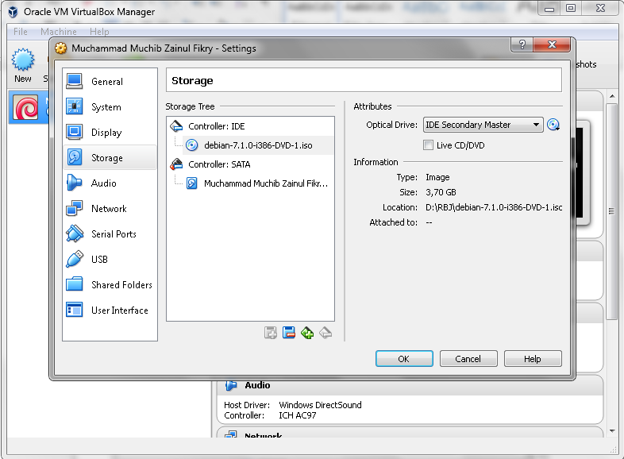Open the Optical Drive dropdown
Viewport: 624px width, 459px height.
coord(483,125)
